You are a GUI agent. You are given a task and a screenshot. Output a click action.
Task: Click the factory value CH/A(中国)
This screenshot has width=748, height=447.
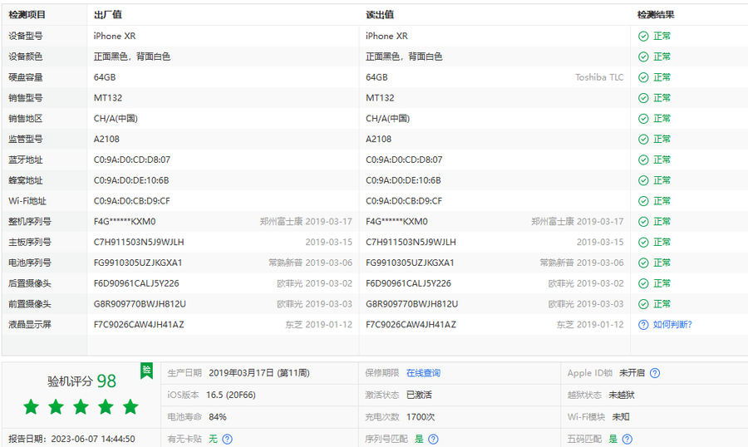click(116, 118)
